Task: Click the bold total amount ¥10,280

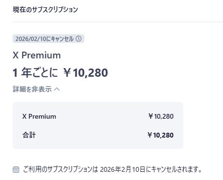Action: [x=160, y=135]
